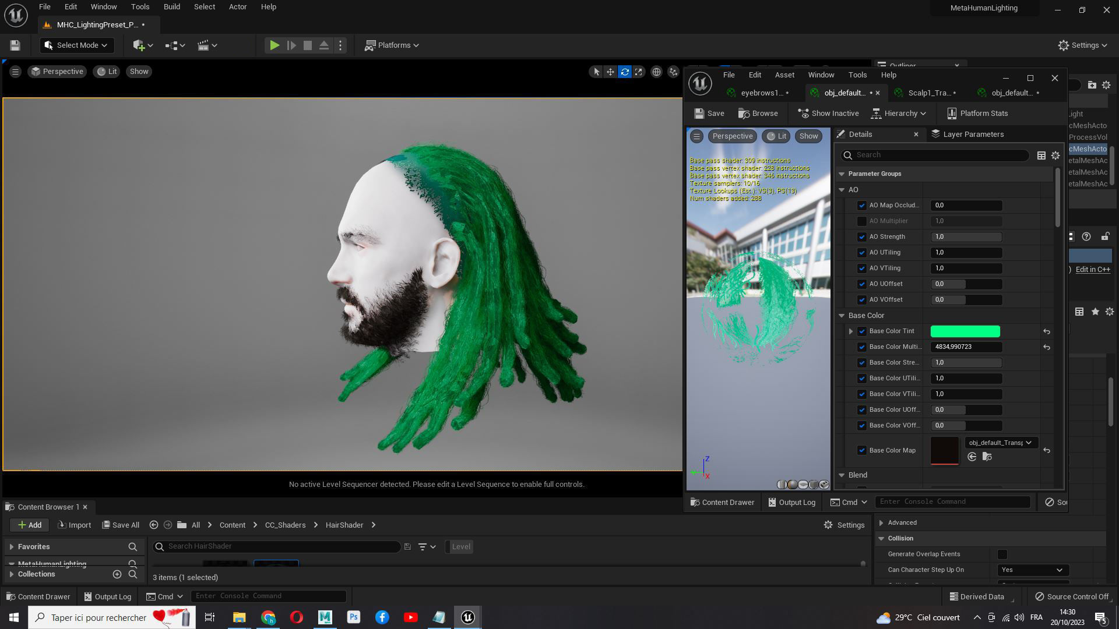This screenshot has height=629, width=1119.
Task: Select the translate gizmo tool in viewport
Action: click(610, 72)
